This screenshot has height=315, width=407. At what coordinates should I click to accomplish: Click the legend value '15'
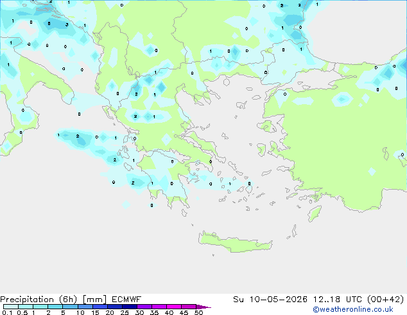(x=95, y=312)
